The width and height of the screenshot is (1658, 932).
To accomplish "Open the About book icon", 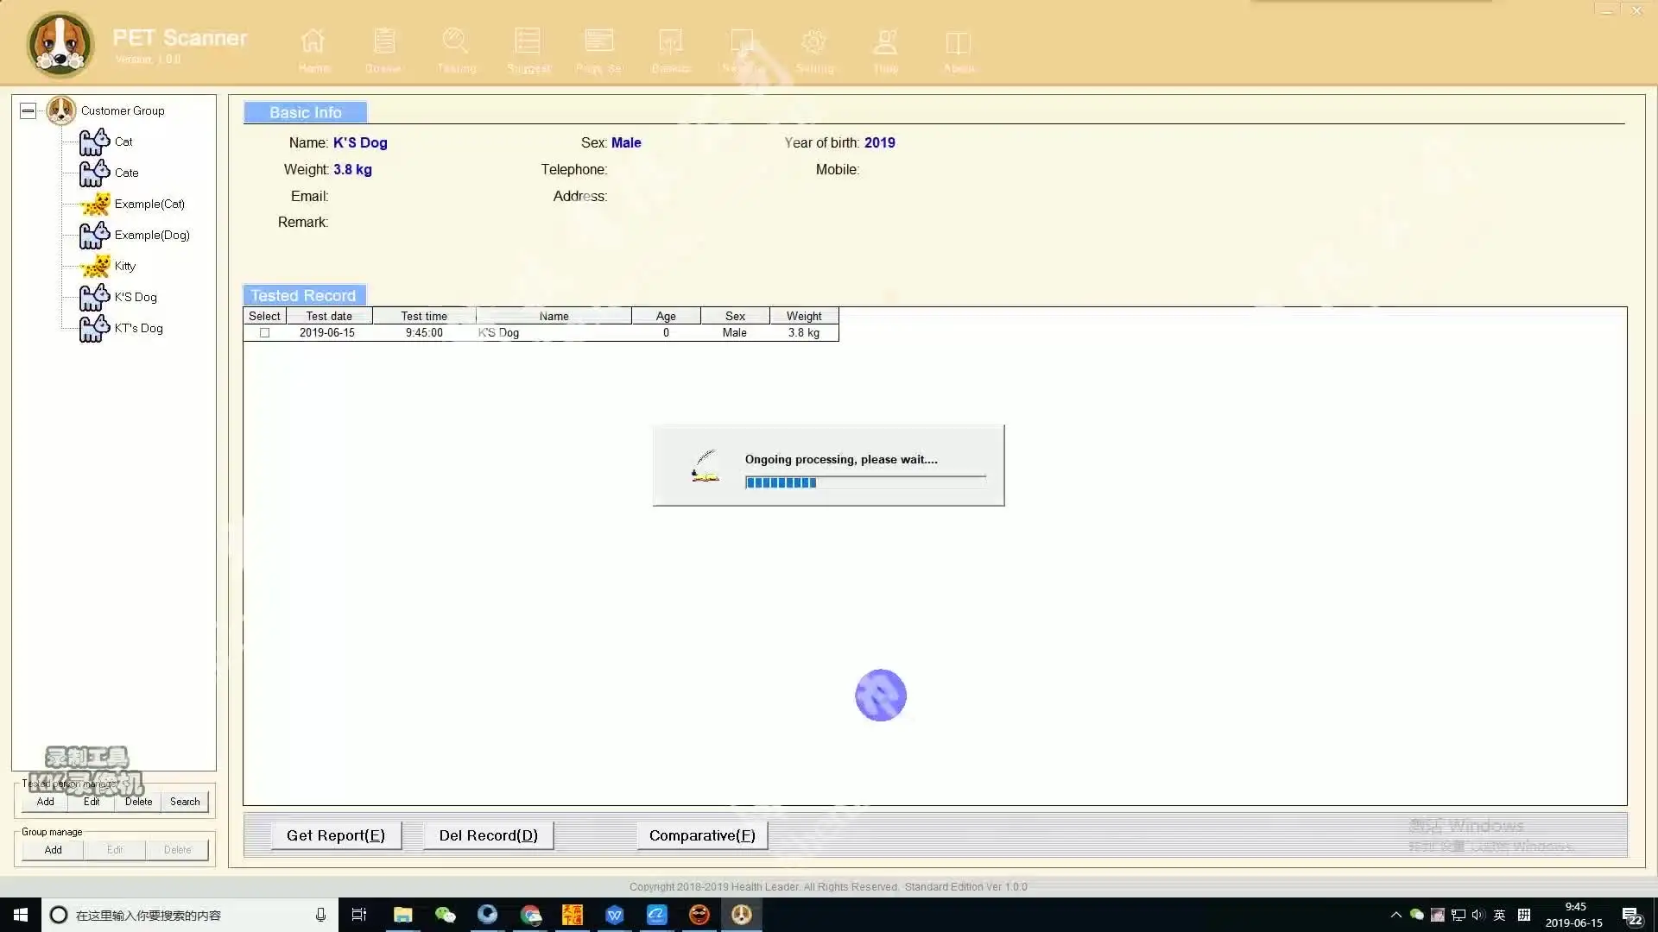I will [x=958, y=41].
